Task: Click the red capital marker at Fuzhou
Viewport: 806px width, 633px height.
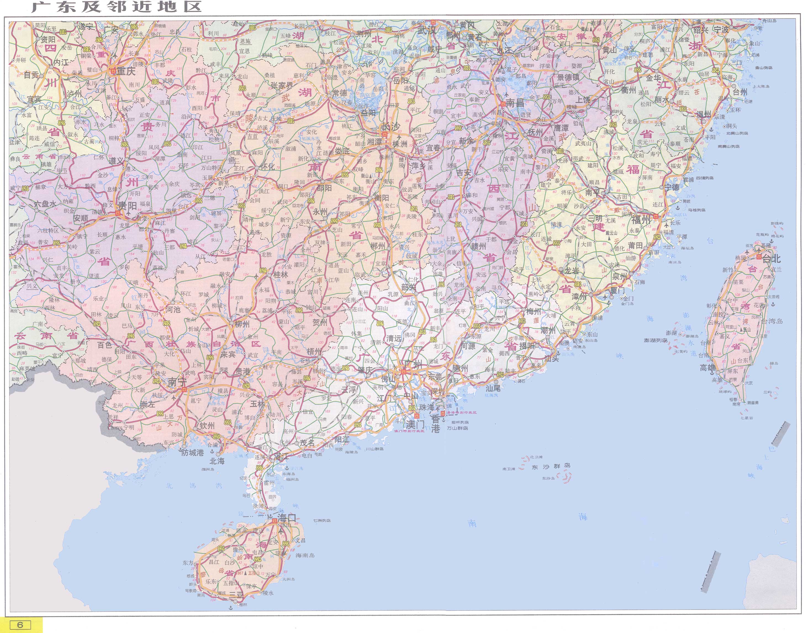Action: (656, 216)
